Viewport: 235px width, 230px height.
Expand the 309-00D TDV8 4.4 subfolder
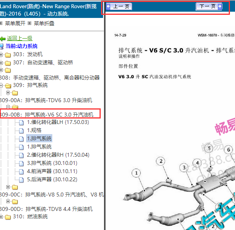tap(8, 201)
